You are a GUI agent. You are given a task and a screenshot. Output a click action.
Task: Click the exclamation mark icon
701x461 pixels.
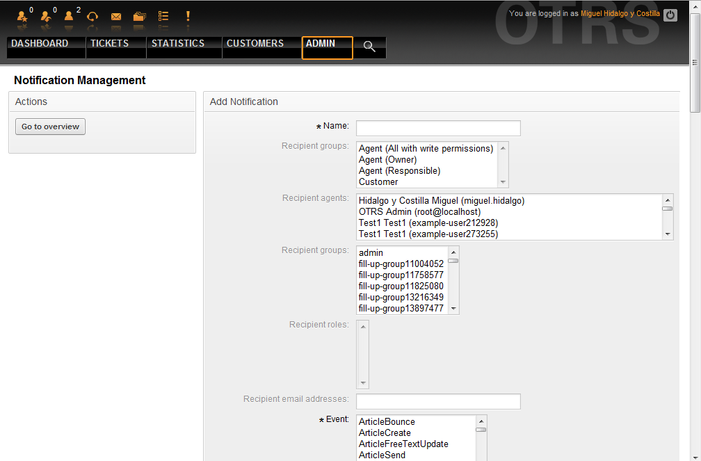pyautogui.click(x=188, y=16)
